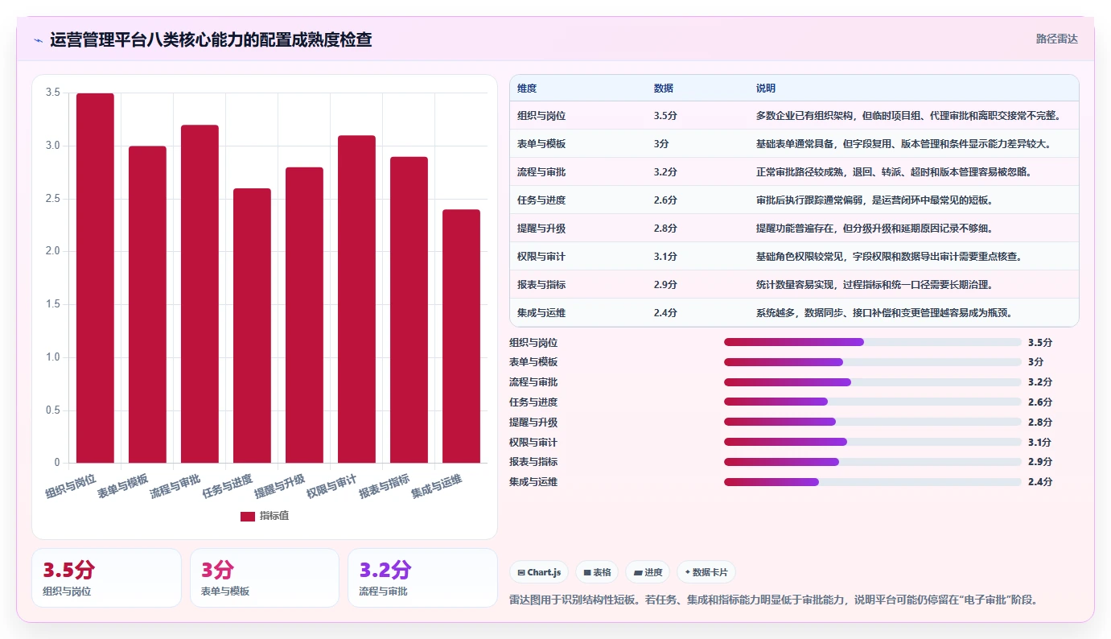Click the 表格 tag chip
Screen dimensions: 1111x639
pos(597,572)
